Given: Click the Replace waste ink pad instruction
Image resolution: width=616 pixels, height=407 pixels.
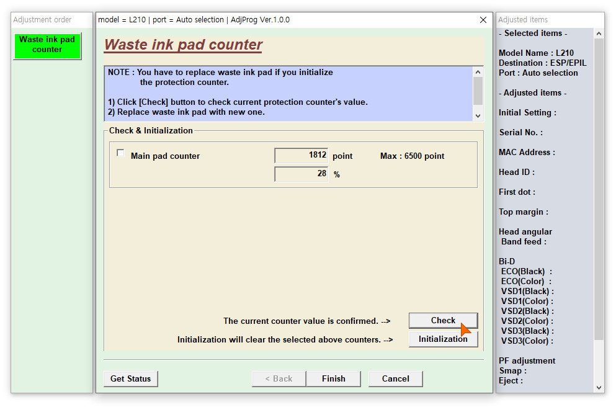Looking at the screenshot, I should tap(186, 112).
